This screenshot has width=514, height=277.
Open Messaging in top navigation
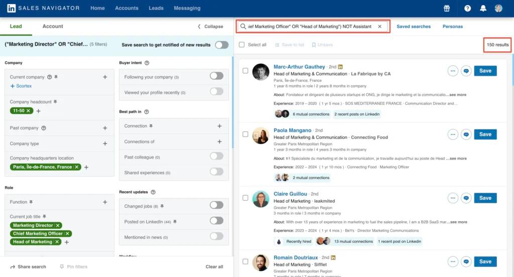(x=187, y=8)
